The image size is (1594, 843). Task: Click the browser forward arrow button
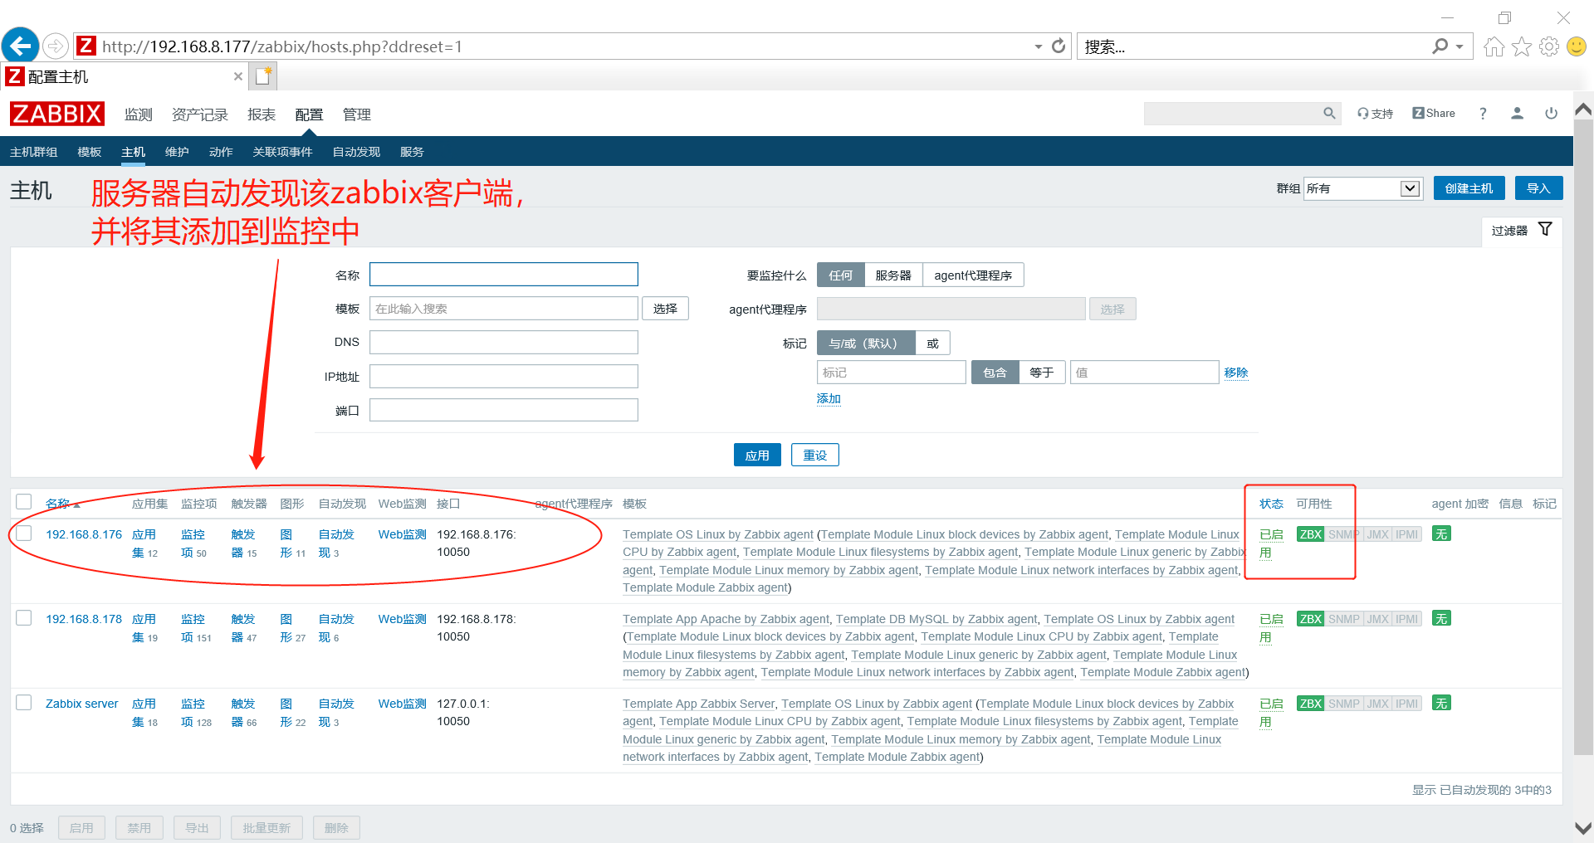55,46
